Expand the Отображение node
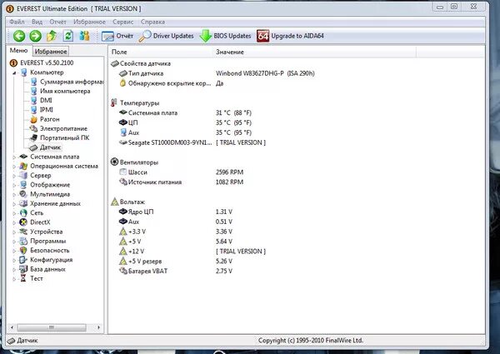The height and width of the screenshot is (354, 500). point(14,185)
